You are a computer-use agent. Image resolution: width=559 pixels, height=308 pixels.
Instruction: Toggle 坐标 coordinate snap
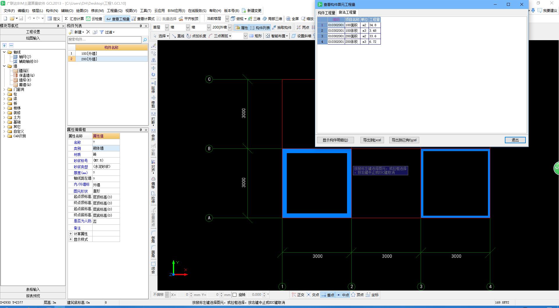(372, 295)
